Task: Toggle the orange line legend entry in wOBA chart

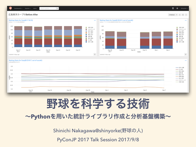Action: click(180, 76)
